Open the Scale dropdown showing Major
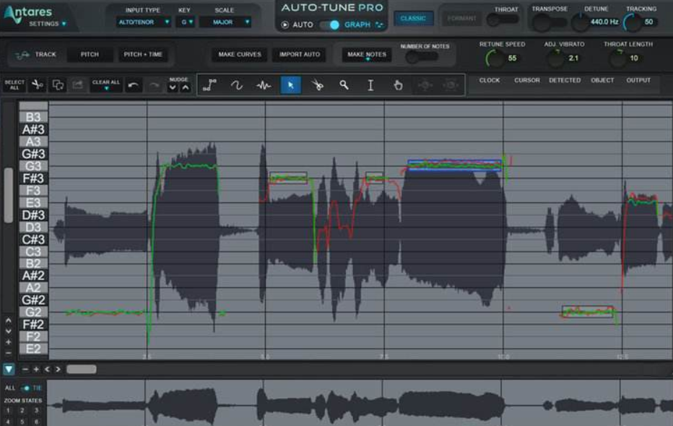Image resolution: width=673 pixels, height=426 pixels. coord(226,22)
